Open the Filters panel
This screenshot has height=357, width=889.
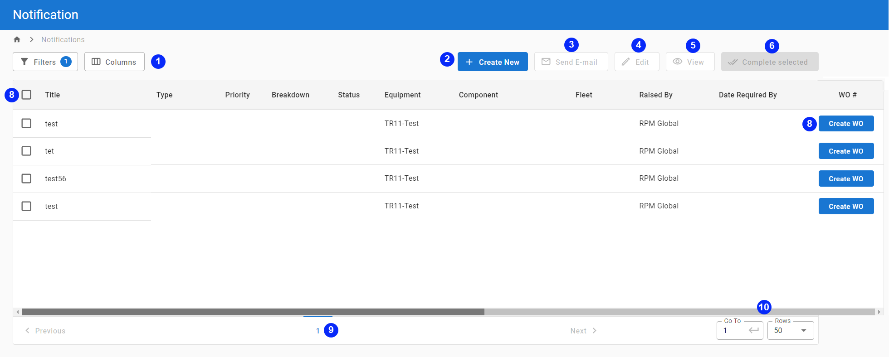tap(45, 62)
